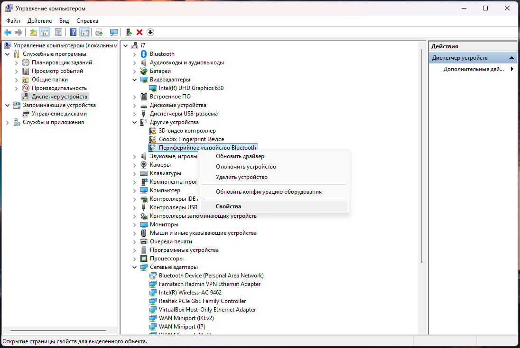Expand the Планировщик заданий node
This screenshot has height=348, width=520.
[16, 62]
